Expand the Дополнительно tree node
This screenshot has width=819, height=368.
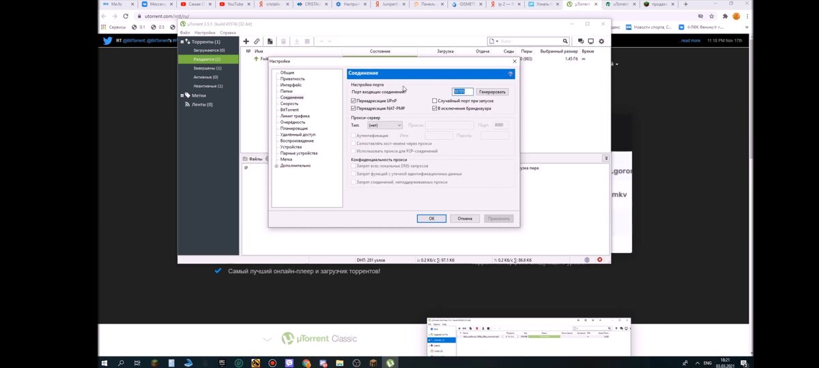click(x=276, y=166)
